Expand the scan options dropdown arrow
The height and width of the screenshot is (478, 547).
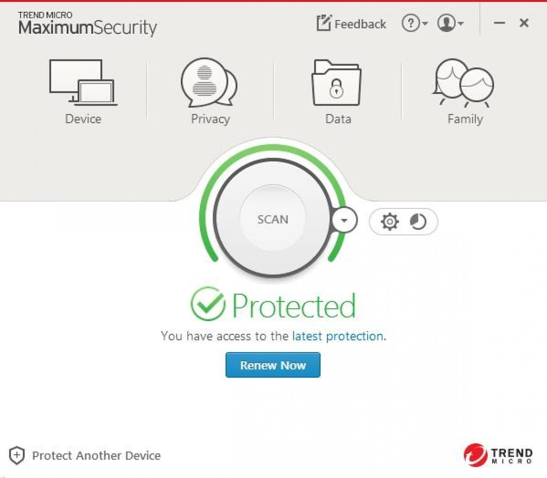[344, 220]
